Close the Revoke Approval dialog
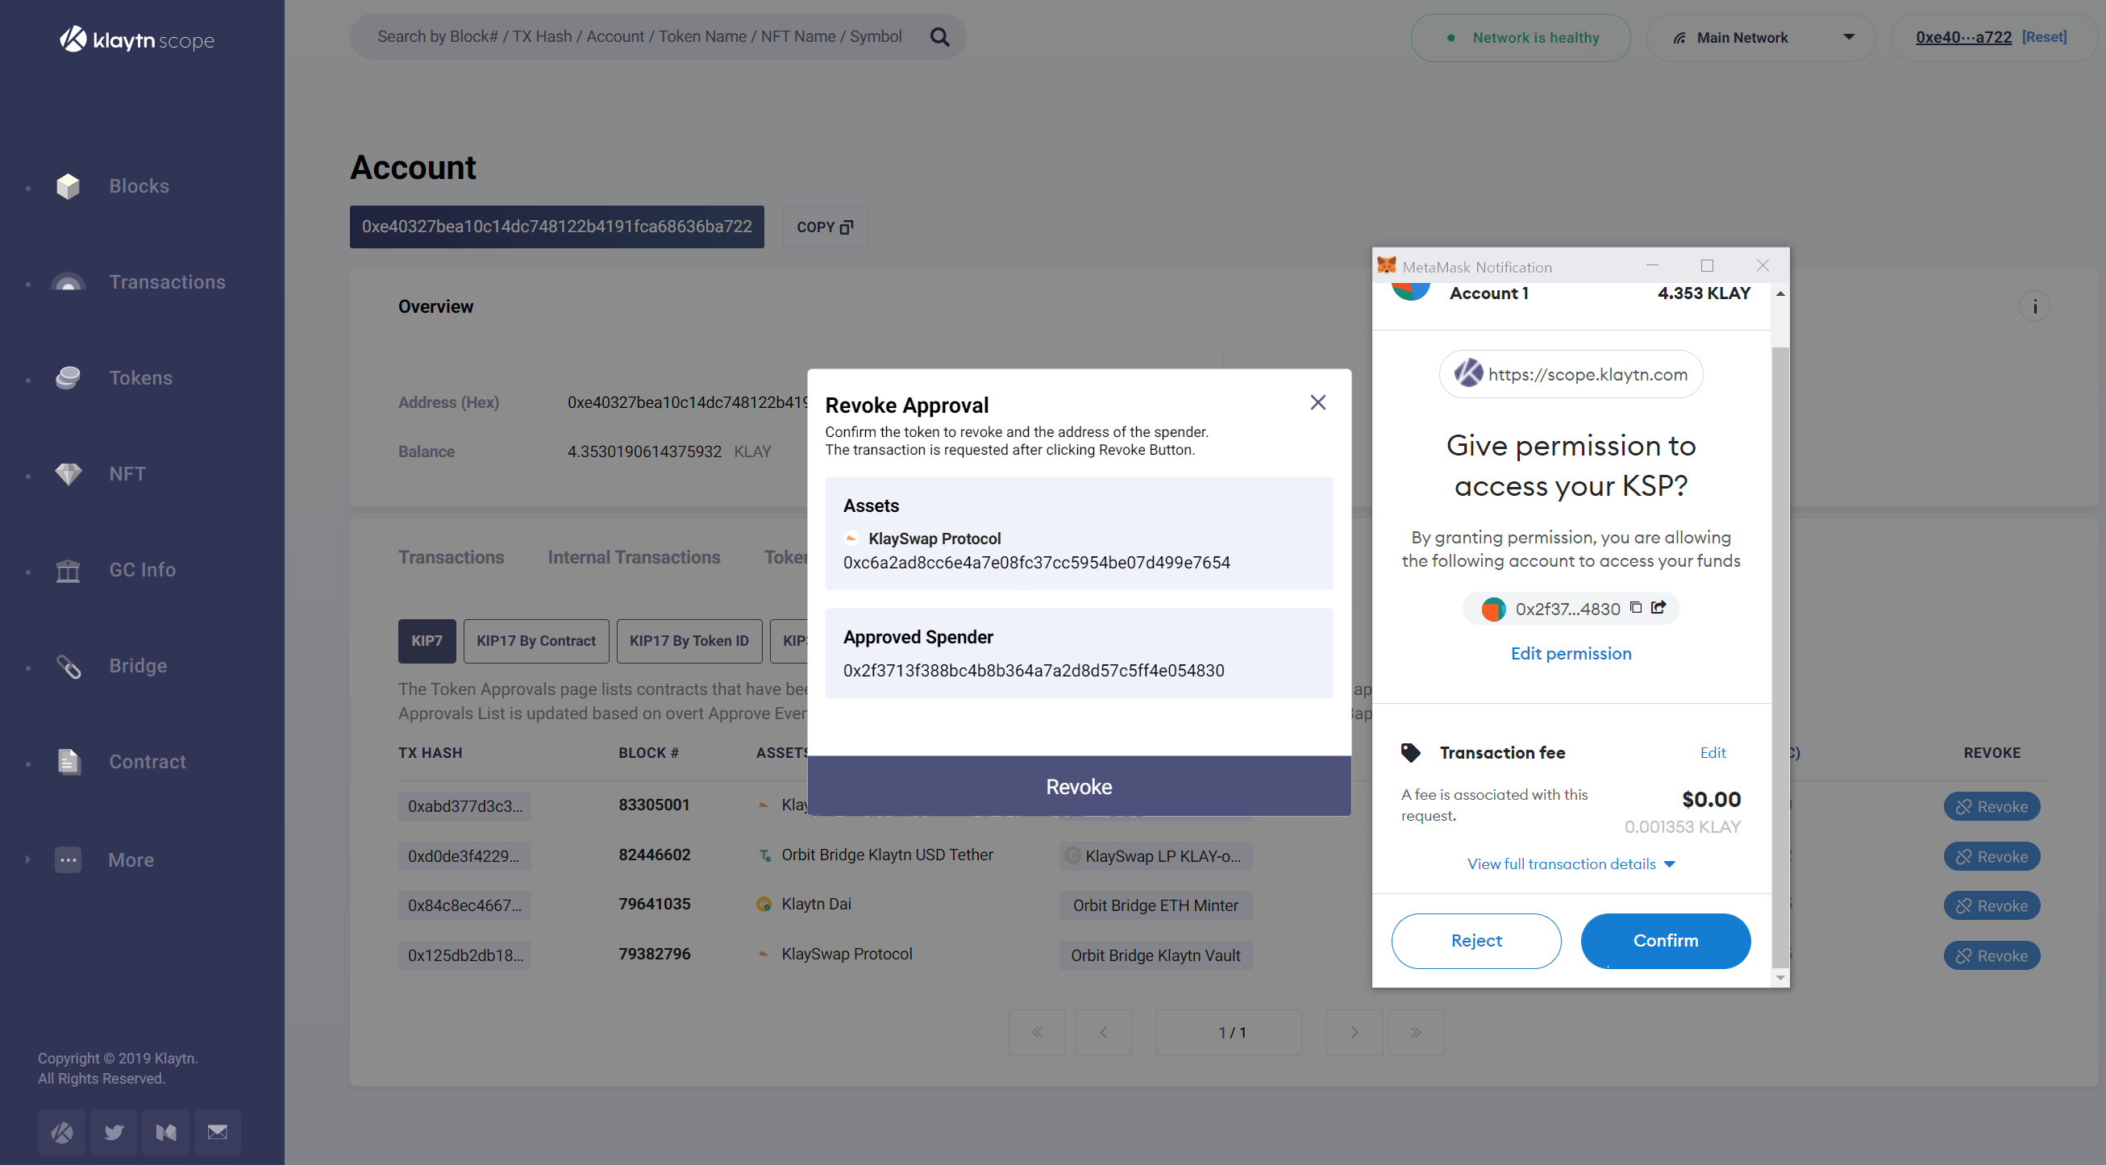 click(1318, 402)
